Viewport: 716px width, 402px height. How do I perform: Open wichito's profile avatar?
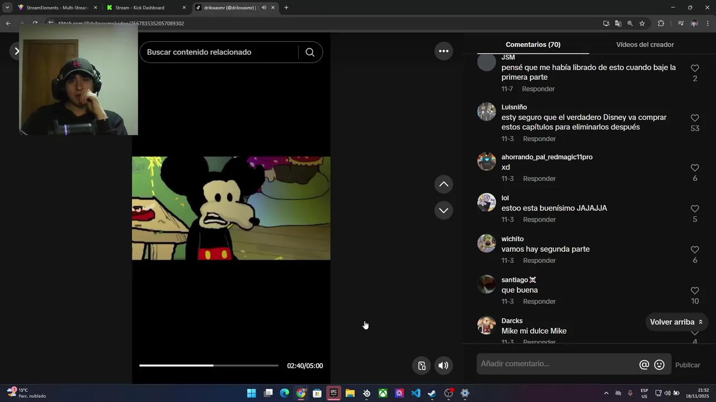(x=487, y=243)
